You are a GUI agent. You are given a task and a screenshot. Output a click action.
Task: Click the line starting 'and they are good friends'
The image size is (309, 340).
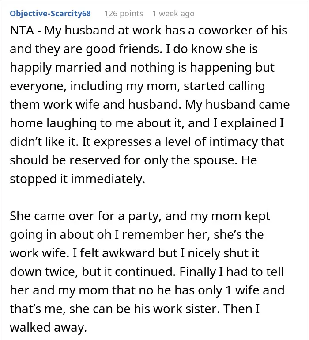point(134,49)
